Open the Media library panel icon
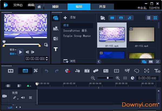 pos(56,18)
